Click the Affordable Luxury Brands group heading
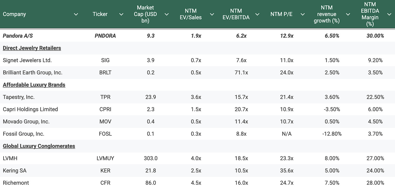The image size is (395, 188). click(34, 85)
